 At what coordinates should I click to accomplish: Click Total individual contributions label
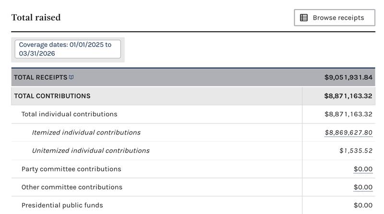coord(69,114)
